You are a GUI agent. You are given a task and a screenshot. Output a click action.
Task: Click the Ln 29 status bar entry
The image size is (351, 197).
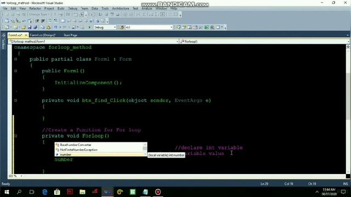point(264,184)
